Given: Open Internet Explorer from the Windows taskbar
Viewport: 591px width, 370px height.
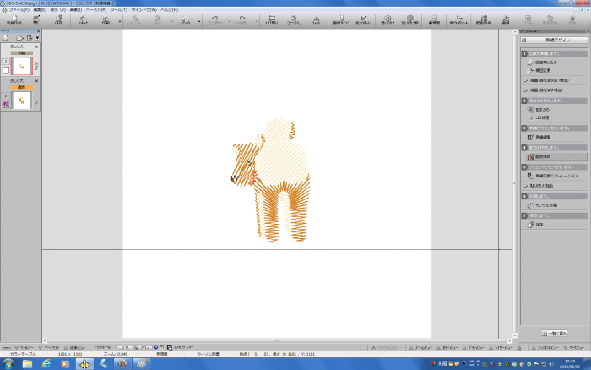Looking at the screenshot, I should point(45,363).
